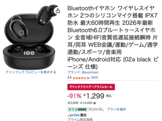Click the -91% discount label
The image size is (162, 121).
(74, 96)
